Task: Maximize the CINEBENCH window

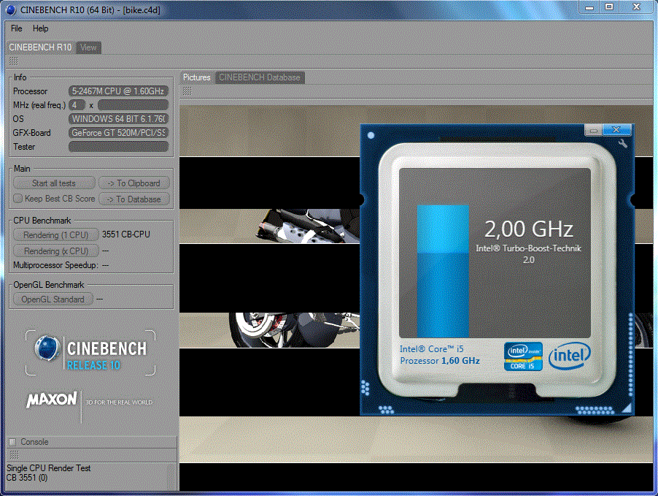Action: click(x=609, y=7)
